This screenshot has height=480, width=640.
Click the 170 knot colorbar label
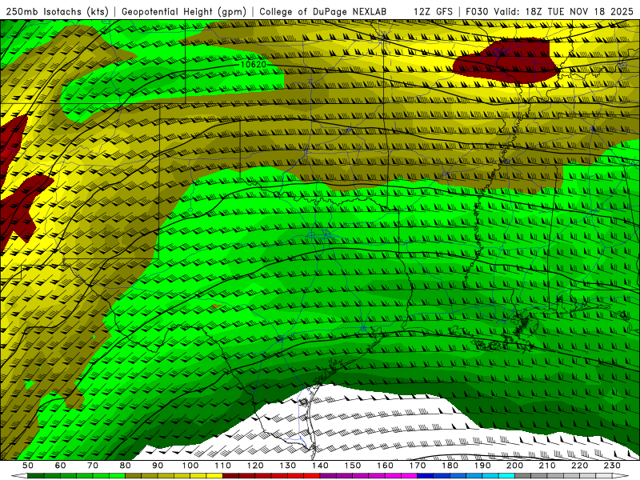(x=418, y=466)
